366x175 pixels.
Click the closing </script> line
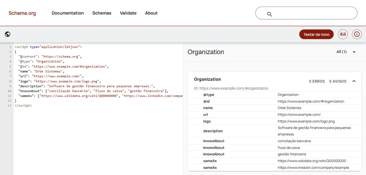(23, 105)
